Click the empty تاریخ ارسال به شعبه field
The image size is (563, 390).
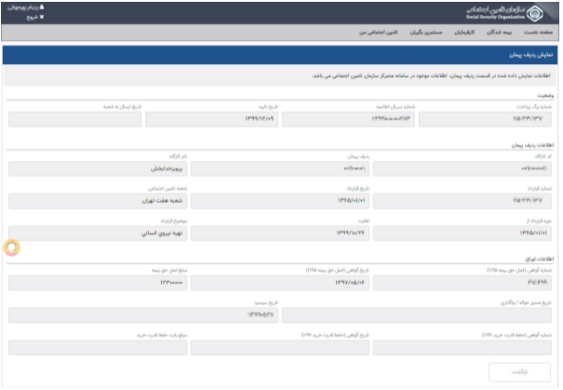tap(74, 119)
